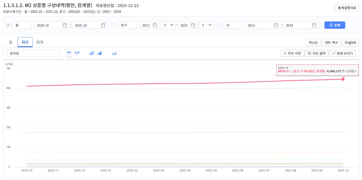362x180 pixels.
Task: Enable the 분기 (quarterly) checkbox
Action: point(114,25)
